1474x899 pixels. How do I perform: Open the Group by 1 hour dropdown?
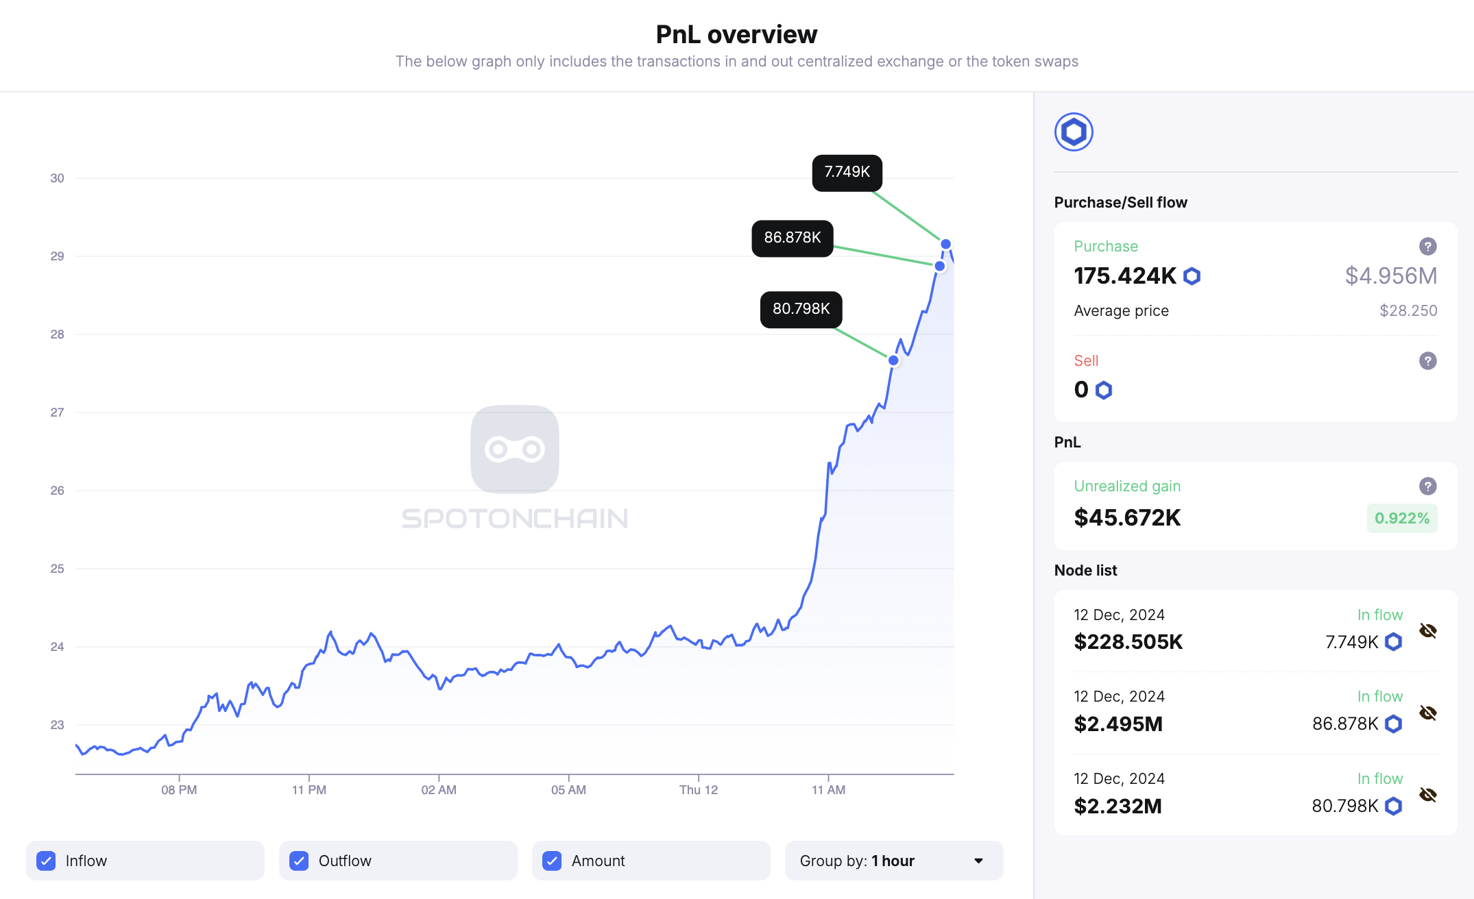click(x=893, y=860)
